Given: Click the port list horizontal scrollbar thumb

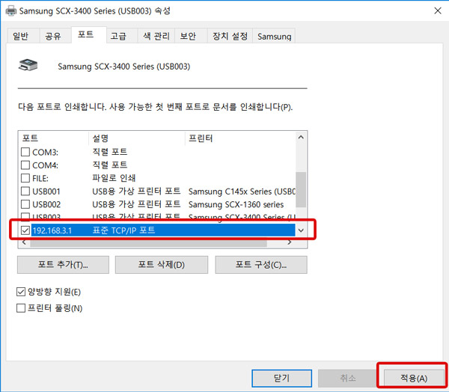Looking at the screenshot, I should 148,243.
